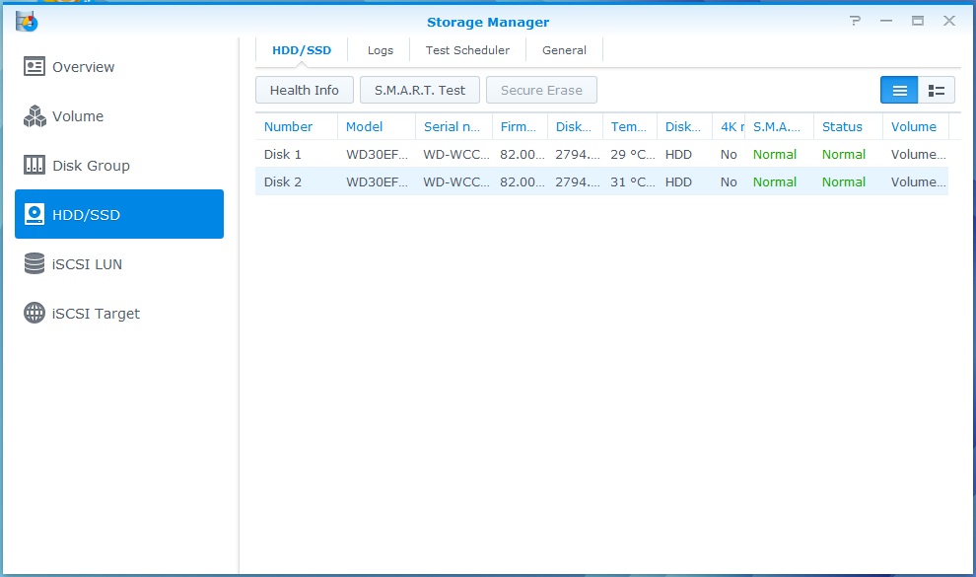Switch to detailed card view layout
The image size is (976, 577).
[937, 91]
